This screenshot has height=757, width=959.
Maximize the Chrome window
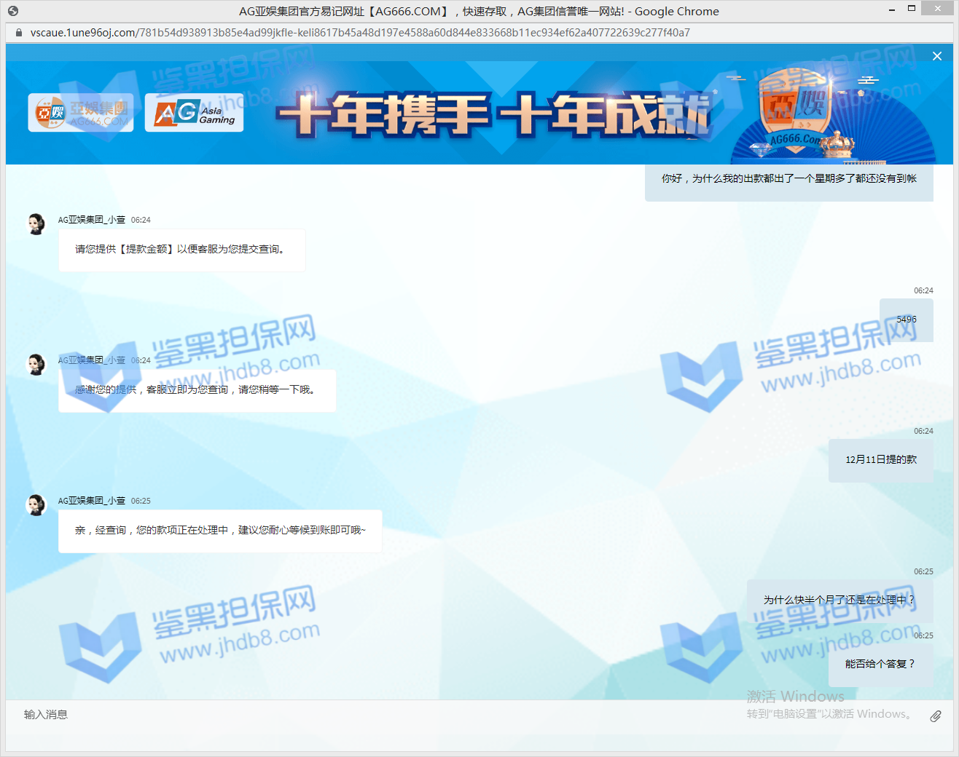(x=911, y=9)
